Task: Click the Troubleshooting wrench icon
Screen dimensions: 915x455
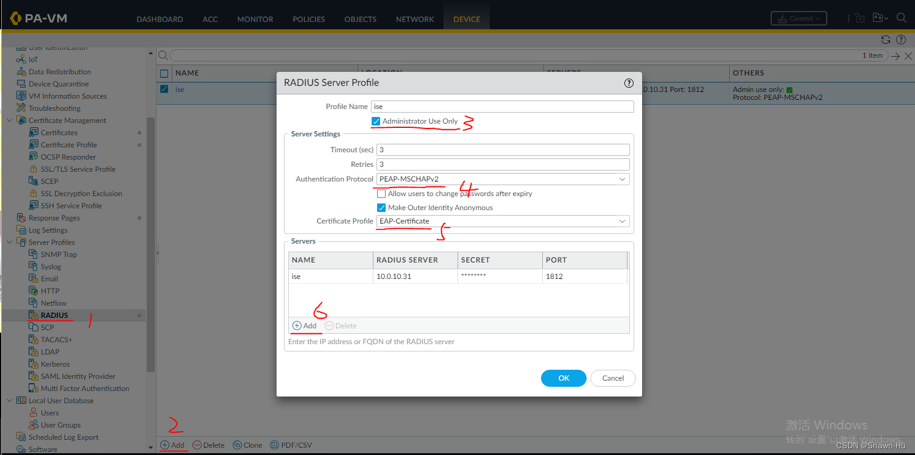Action: tap(21, 108)
